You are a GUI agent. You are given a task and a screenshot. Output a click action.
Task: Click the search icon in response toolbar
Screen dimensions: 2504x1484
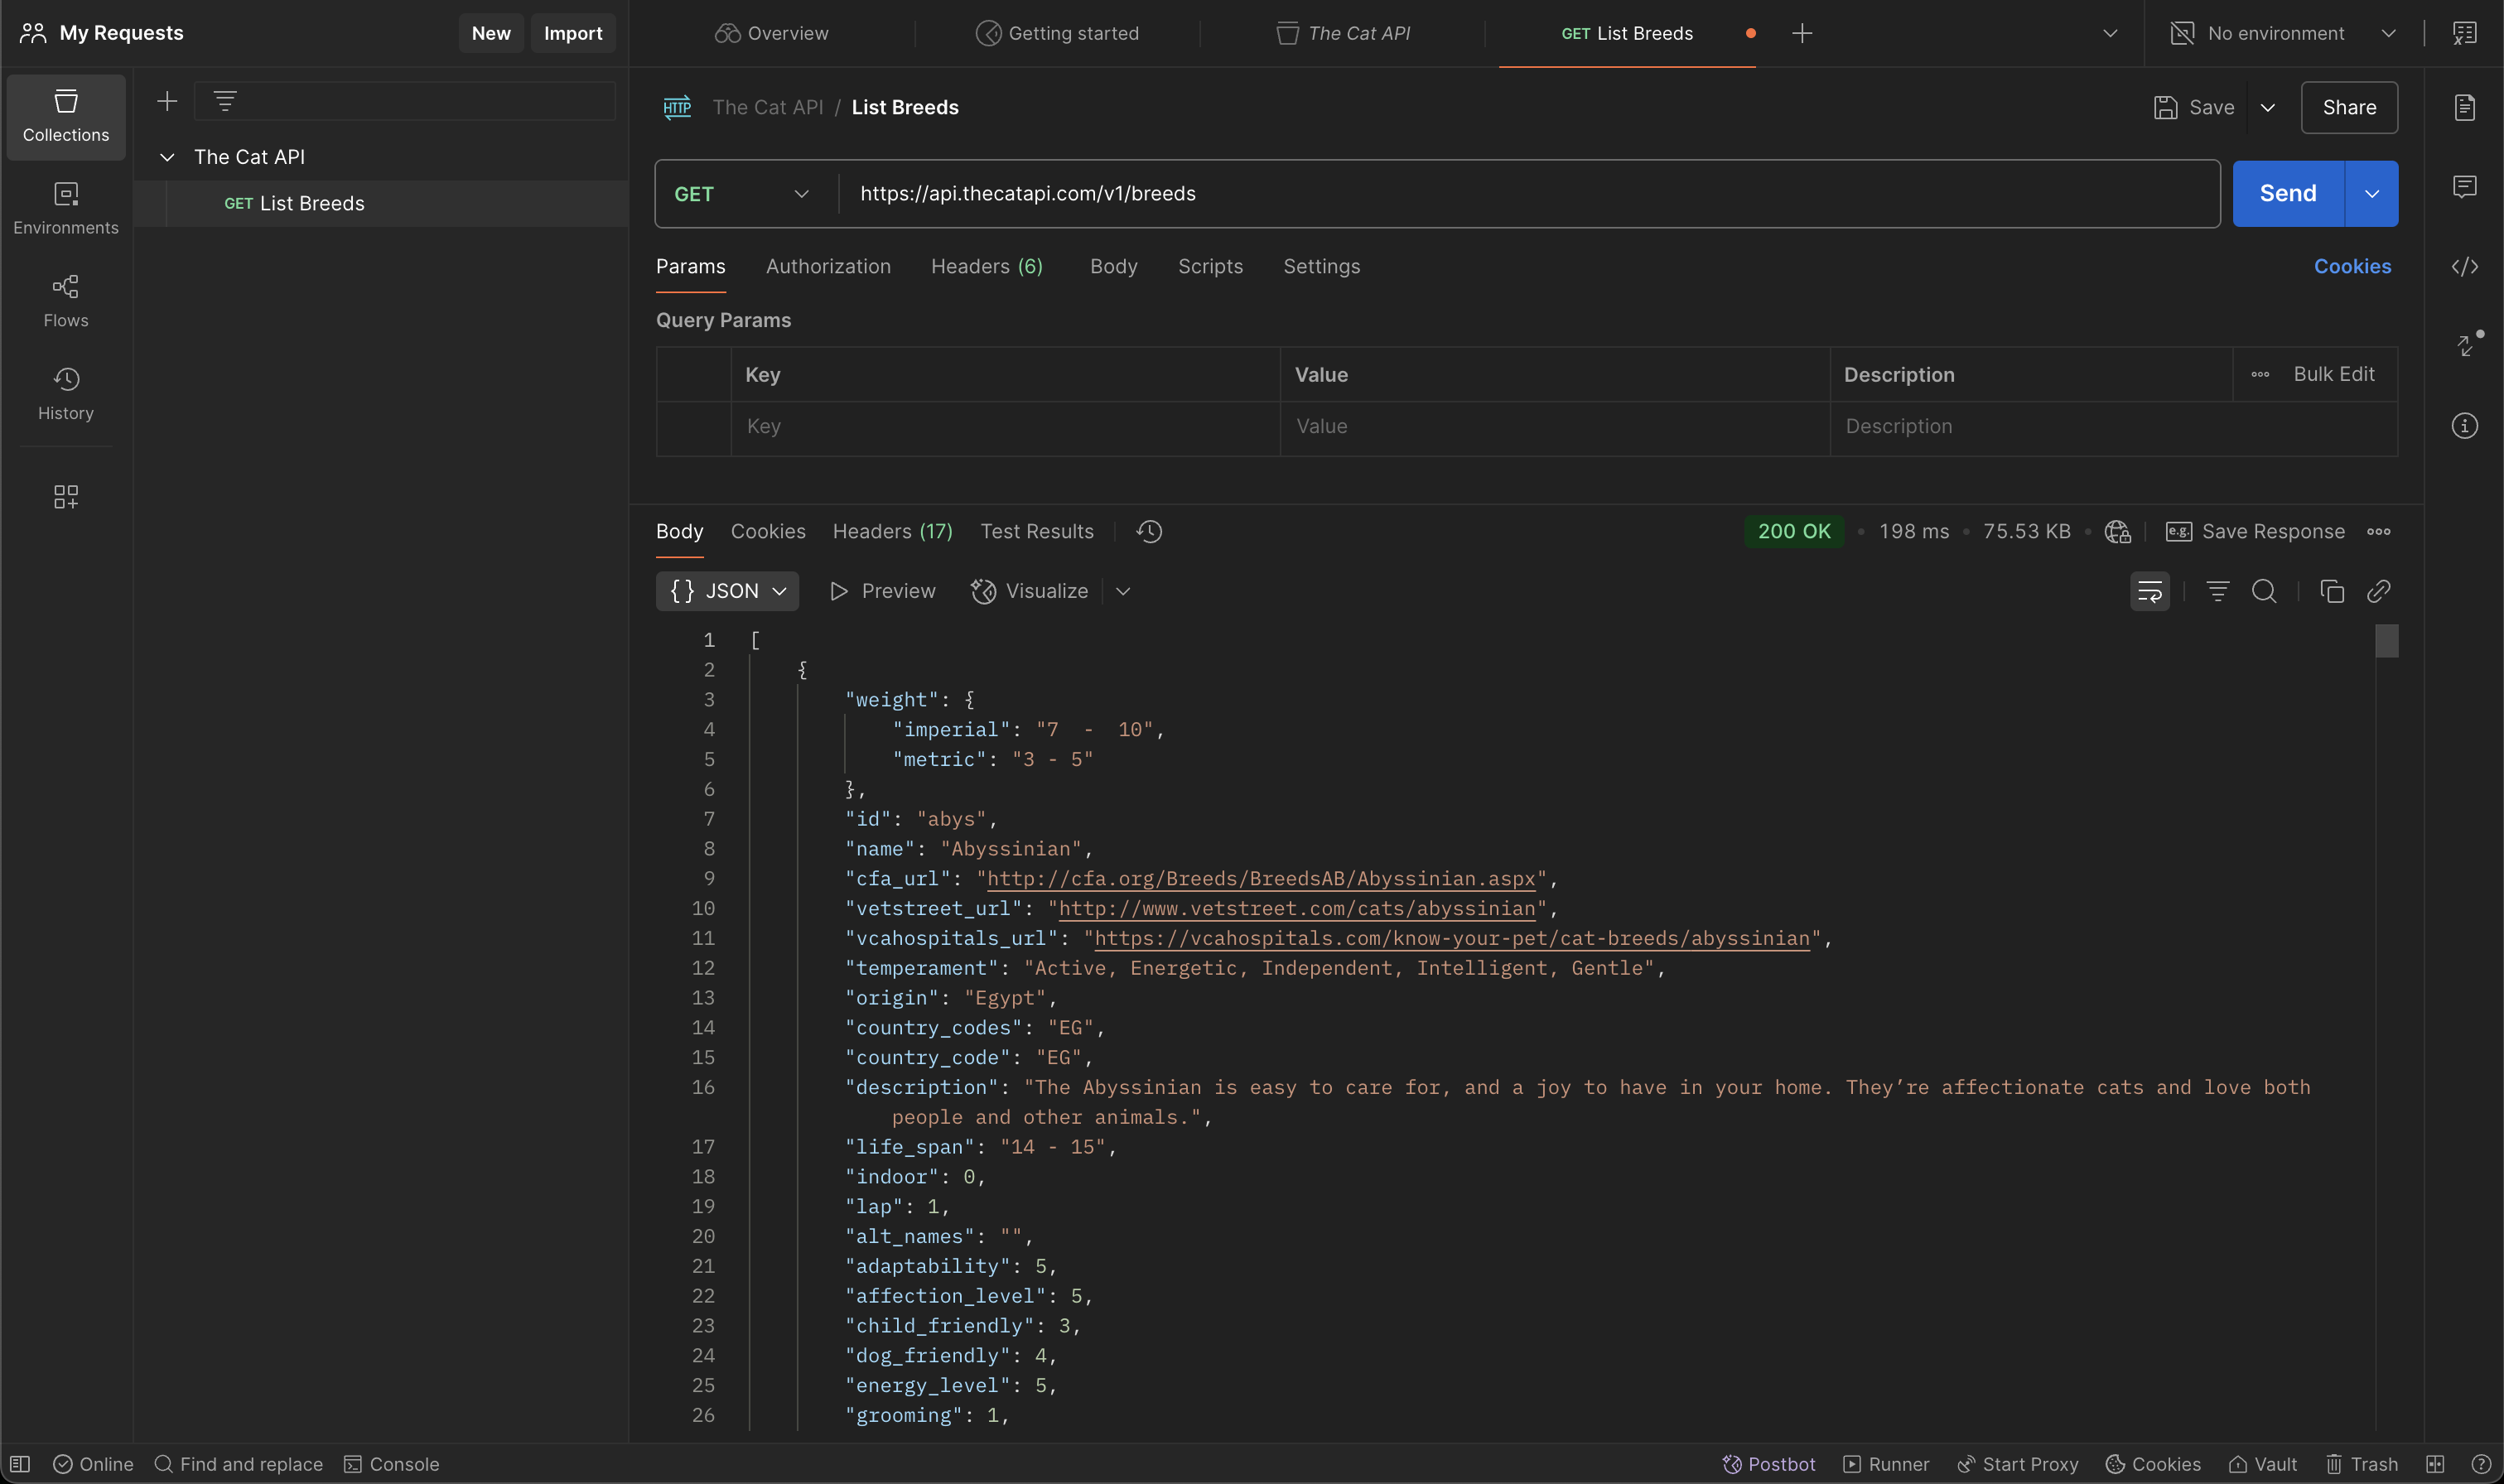(x=2264, y=591)
